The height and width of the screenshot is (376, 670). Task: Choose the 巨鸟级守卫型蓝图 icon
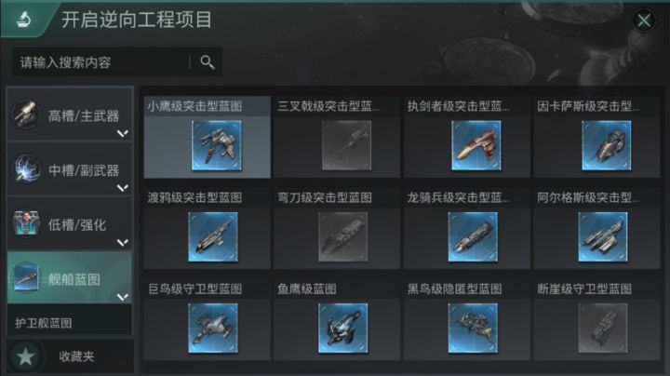tap(213, 329)
